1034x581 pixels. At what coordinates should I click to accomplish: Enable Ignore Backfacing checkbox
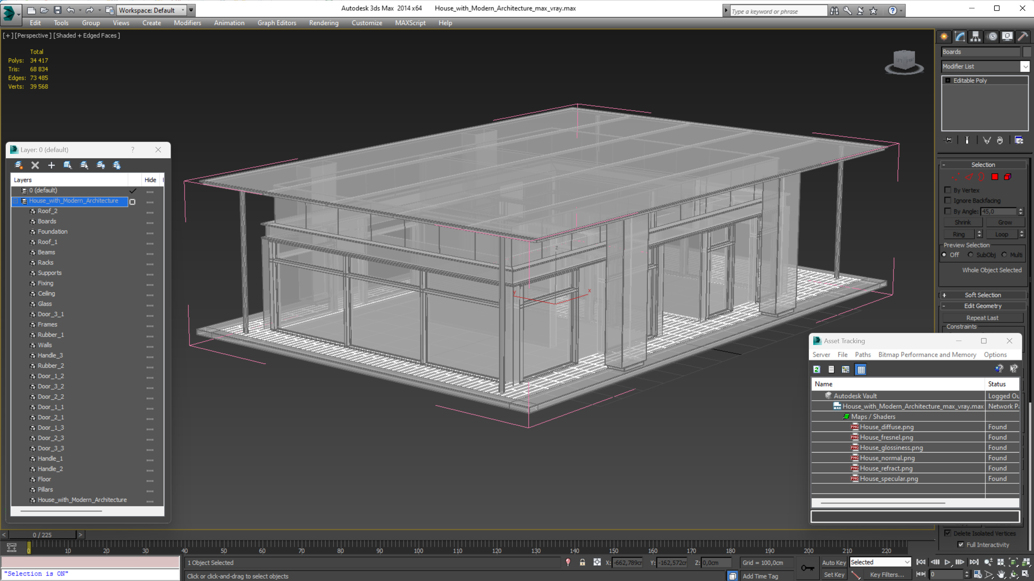tap(948, 201)
